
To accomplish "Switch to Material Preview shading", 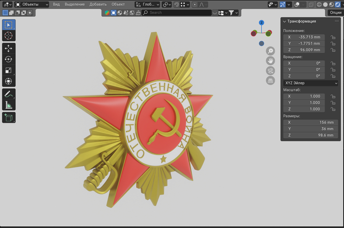I will (x=332, y=4).
